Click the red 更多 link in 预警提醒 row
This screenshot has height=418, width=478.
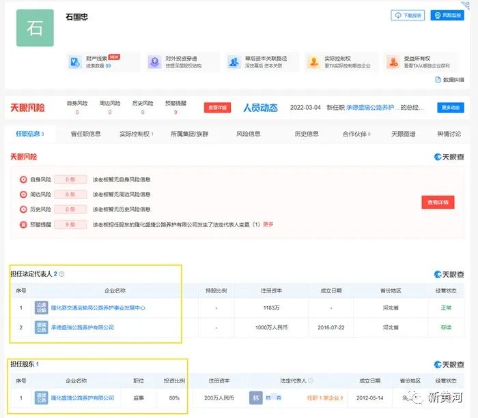(268, 224)
